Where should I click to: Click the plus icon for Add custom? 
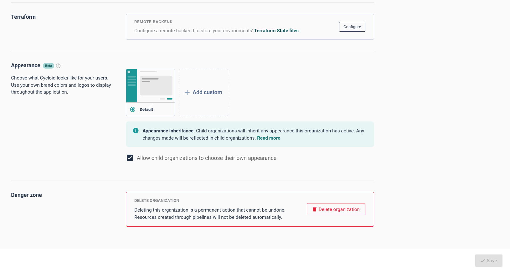pos(187,93)
